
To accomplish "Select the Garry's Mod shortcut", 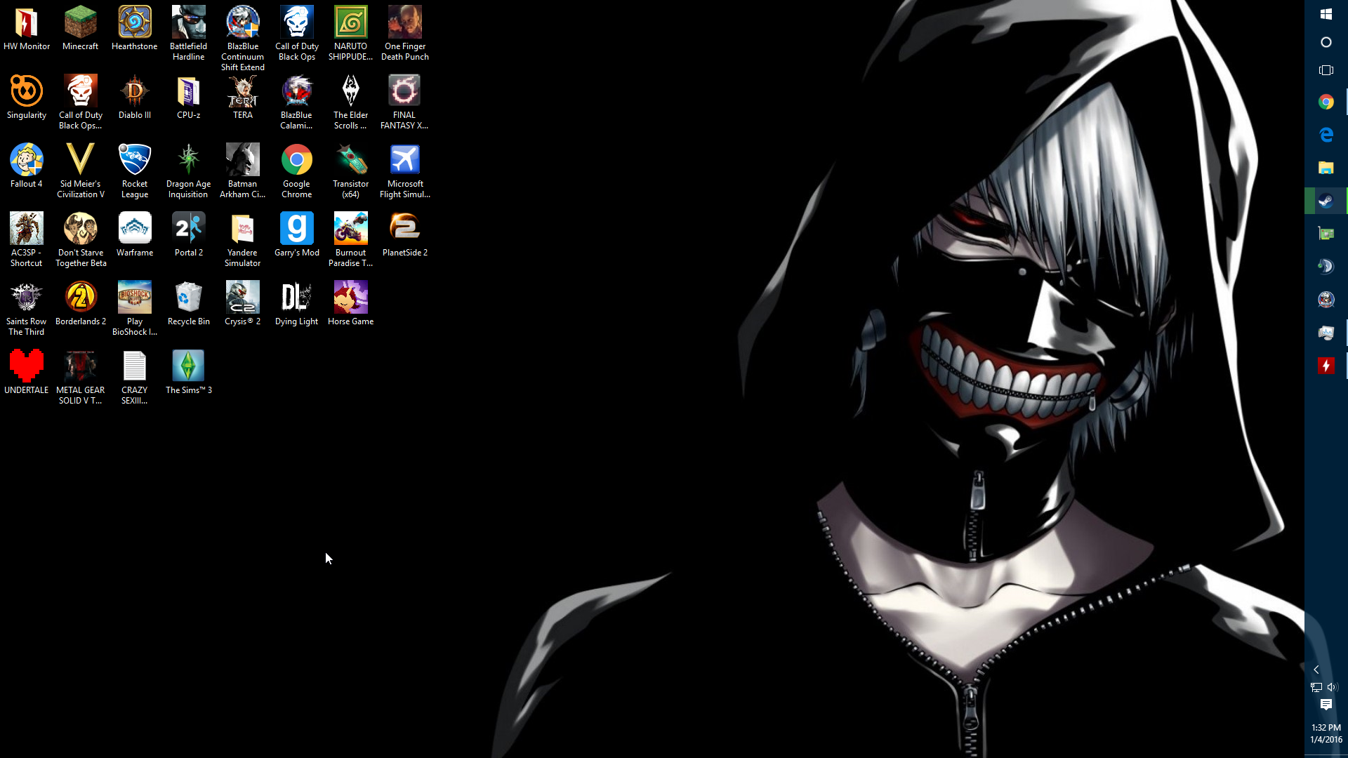I will click(x=296, y=230).
